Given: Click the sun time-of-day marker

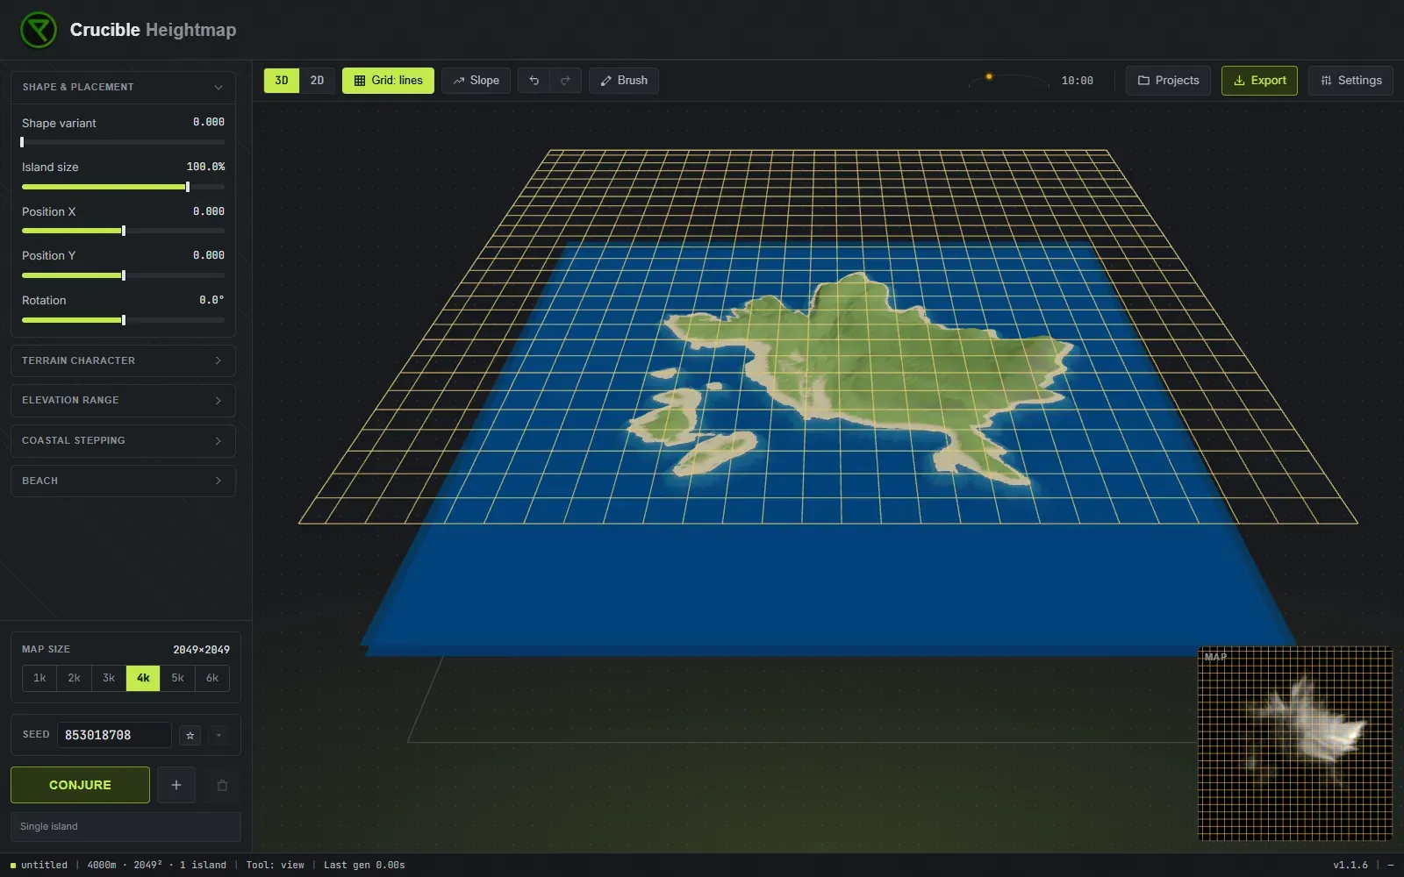Looking at the screenshot, I should (x=989, y=77).
